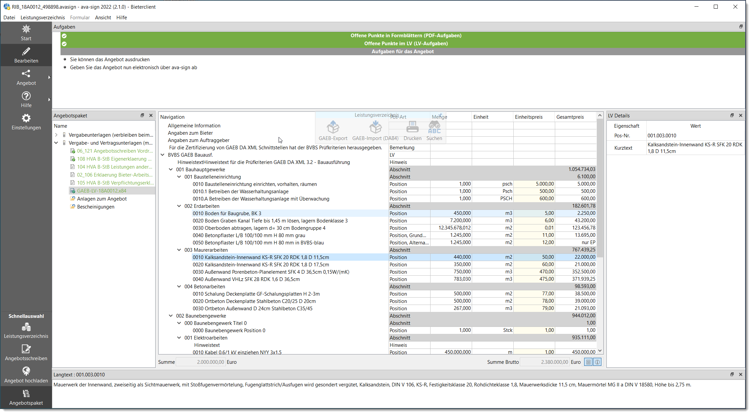Undock the Angebotspaket panel
The width and height of the screenshot is (751, 414).
[x=142, y=115]
